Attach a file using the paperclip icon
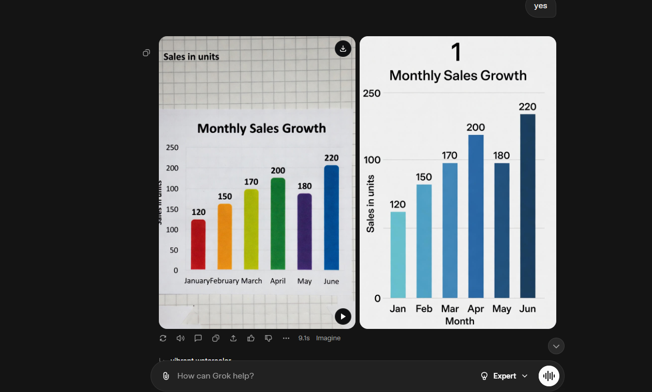652x392 pixels. click(166, 376)
